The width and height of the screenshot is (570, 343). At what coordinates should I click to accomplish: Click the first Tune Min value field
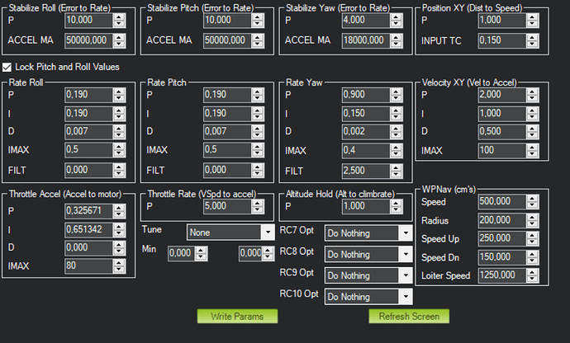182,253
